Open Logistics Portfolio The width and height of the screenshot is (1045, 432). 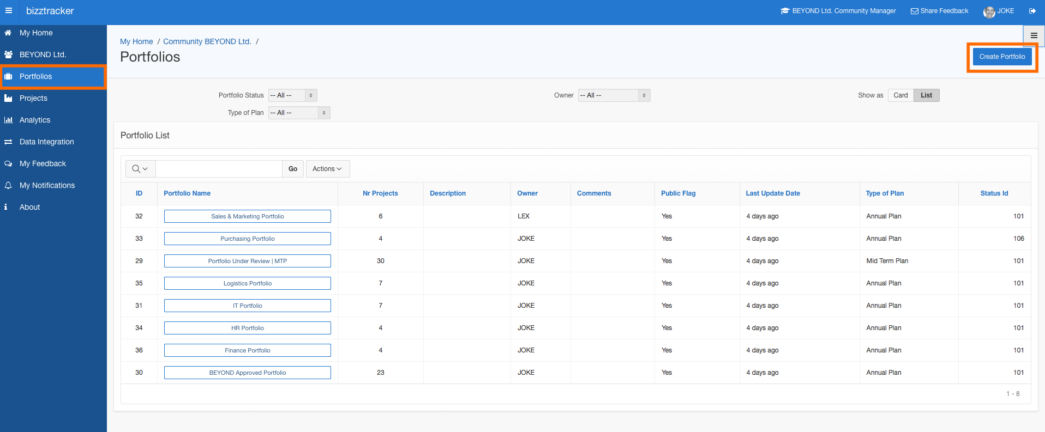[248, 283]
